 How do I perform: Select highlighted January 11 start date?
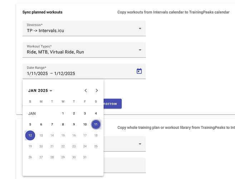(x=96, y=124)
